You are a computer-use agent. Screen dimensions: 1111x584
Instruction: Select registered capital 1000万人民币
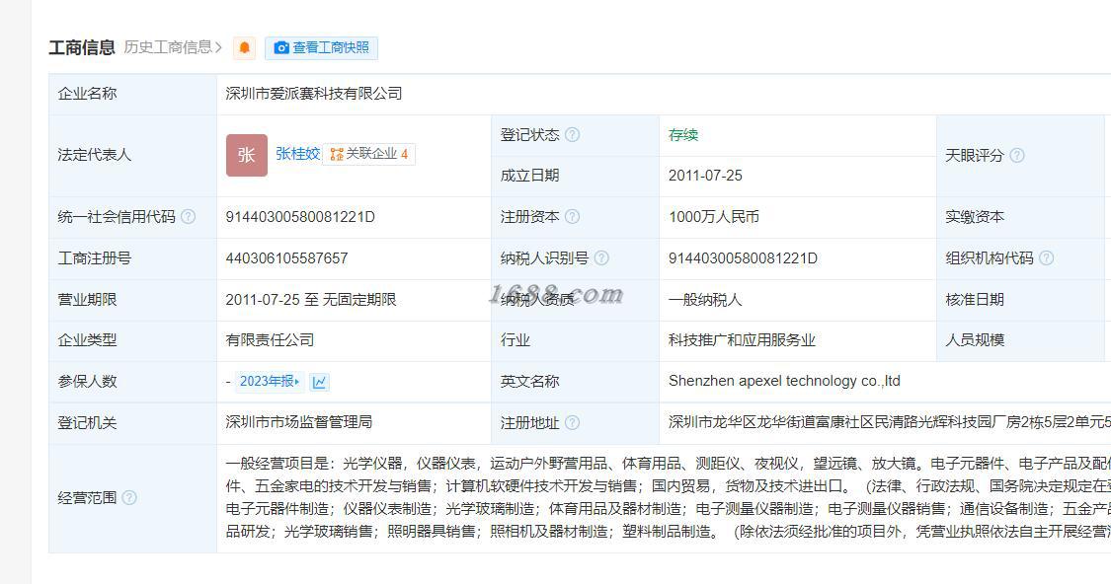tap(713, 217)
